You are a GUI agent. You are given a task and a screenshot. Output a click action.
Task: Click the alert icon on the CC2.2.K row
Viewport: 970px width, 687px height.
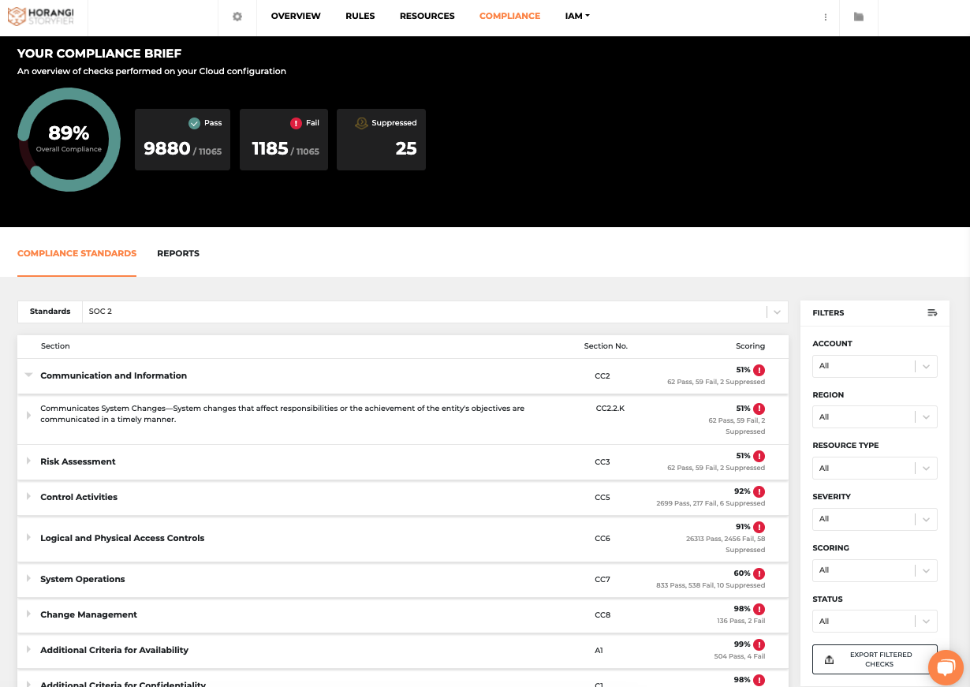tap(759, 409)
